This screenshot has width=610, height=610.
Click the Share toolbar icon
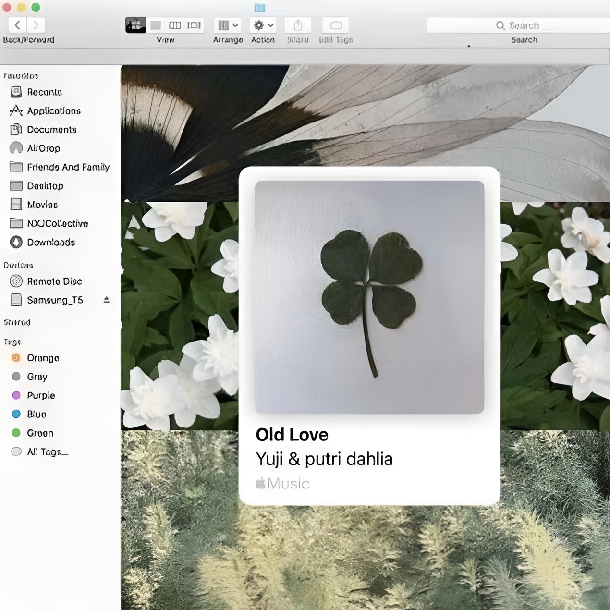[298, 25]
